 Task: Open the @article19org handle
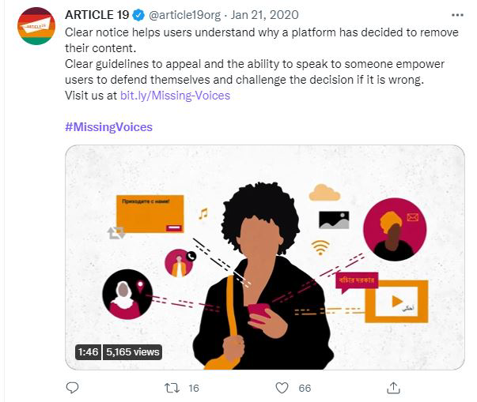click(183, 16)
